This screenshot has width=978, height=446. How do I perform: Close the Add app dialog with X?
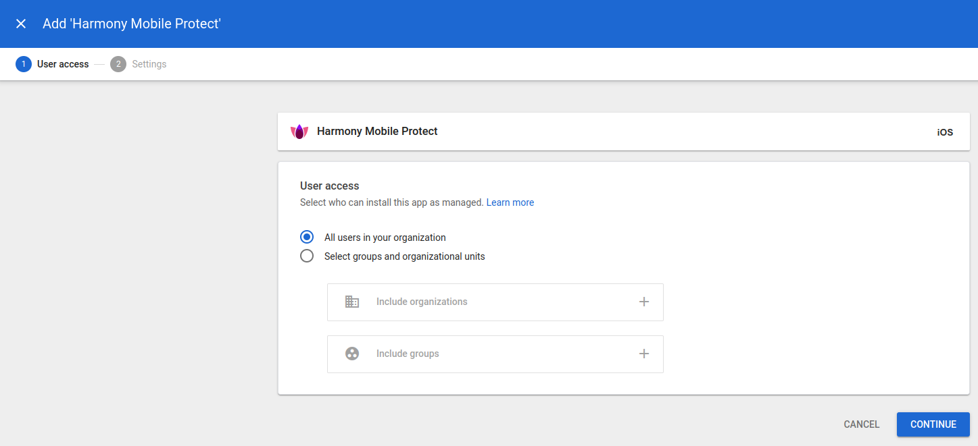coord(21,24)
